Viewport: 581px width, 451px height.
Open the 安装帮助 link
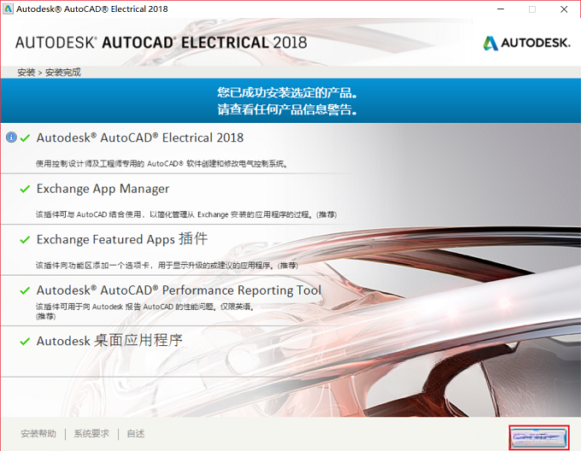(38, 434)
